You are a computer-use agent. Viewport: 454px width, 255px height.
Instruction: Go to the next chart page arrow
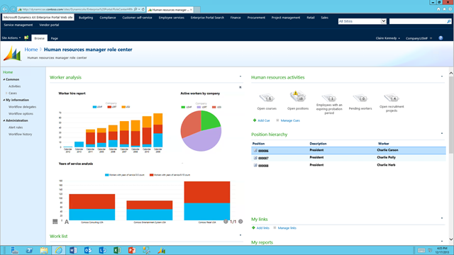pos(240,222)
